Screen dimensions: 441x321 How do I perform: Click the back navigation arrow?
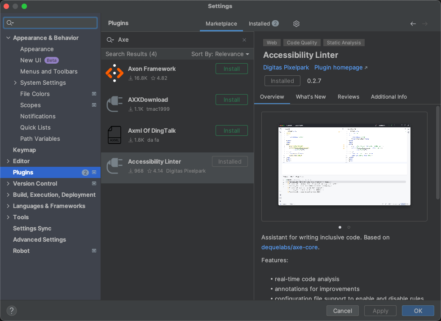(413, 23)
